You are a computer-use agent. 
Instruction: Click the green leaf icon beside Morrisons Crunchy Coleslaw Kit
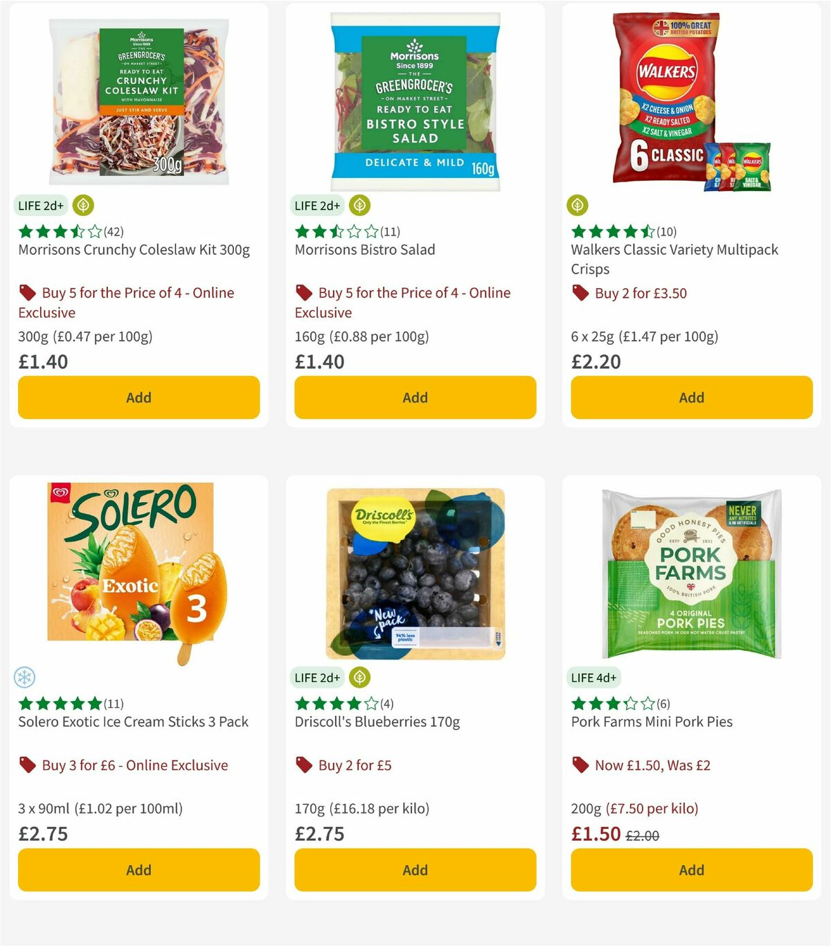[x=83, y=205]
